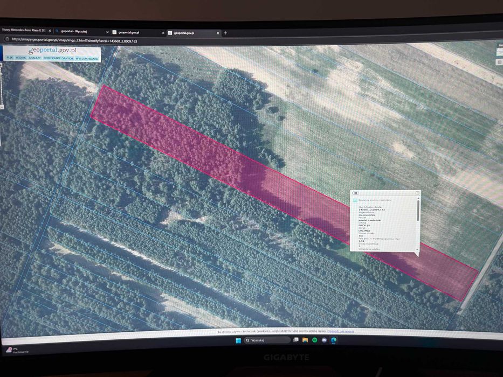Close the geoportal - Wyszukaj tab

tap(107, 32)
